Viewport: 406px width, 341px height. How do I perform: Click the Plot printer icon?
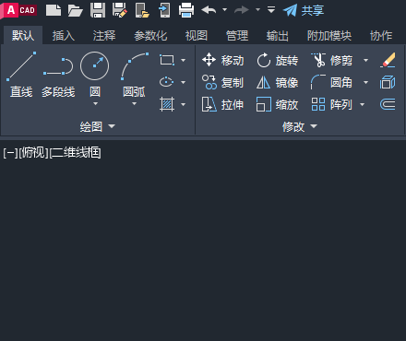(x=186, y=10)
